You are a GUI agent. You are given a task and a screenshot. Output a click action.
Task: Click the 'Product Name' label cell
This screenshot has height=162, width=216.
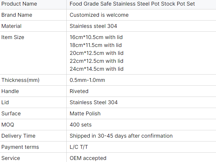coord(19,4)
